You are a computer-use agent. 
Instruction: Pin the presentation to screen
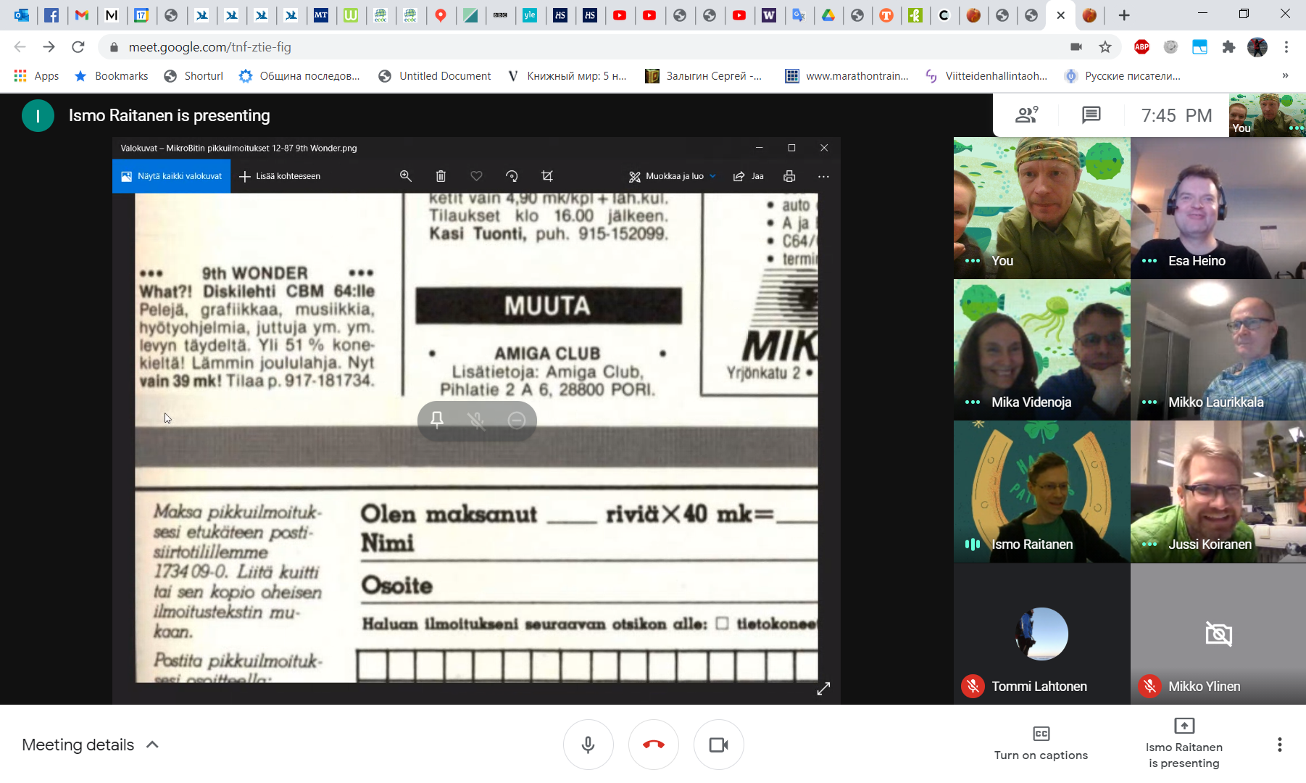(x=437, y=420)
